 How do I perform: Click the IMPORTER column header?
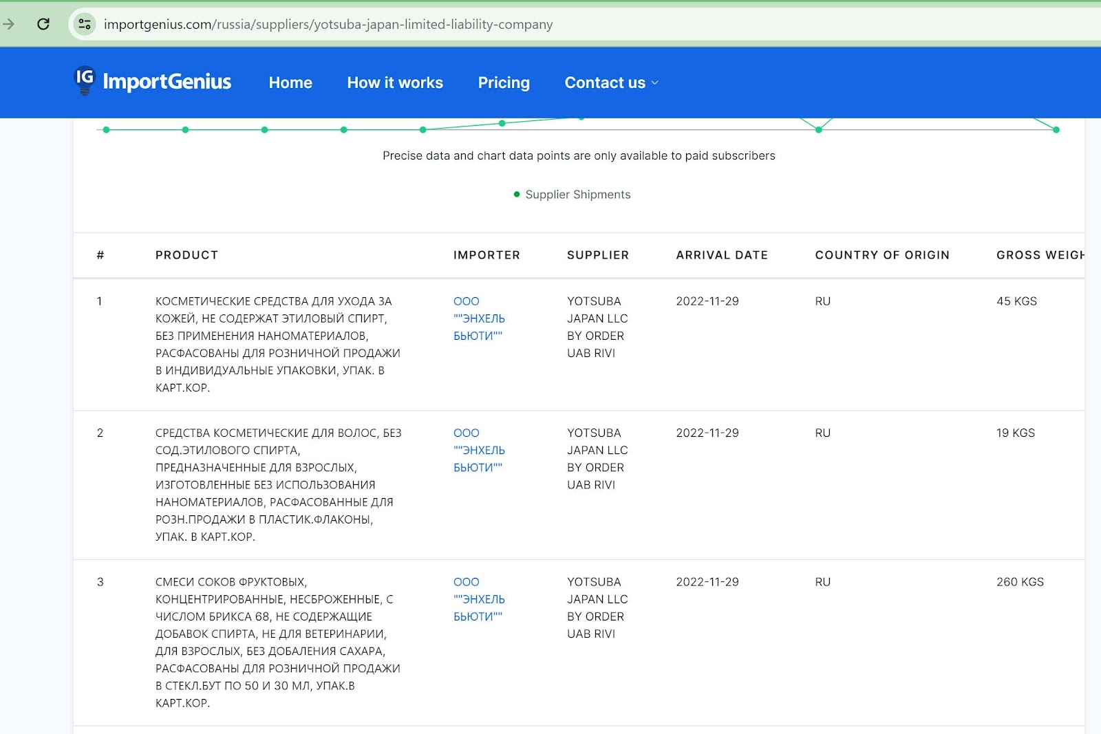tap(487, 255)
